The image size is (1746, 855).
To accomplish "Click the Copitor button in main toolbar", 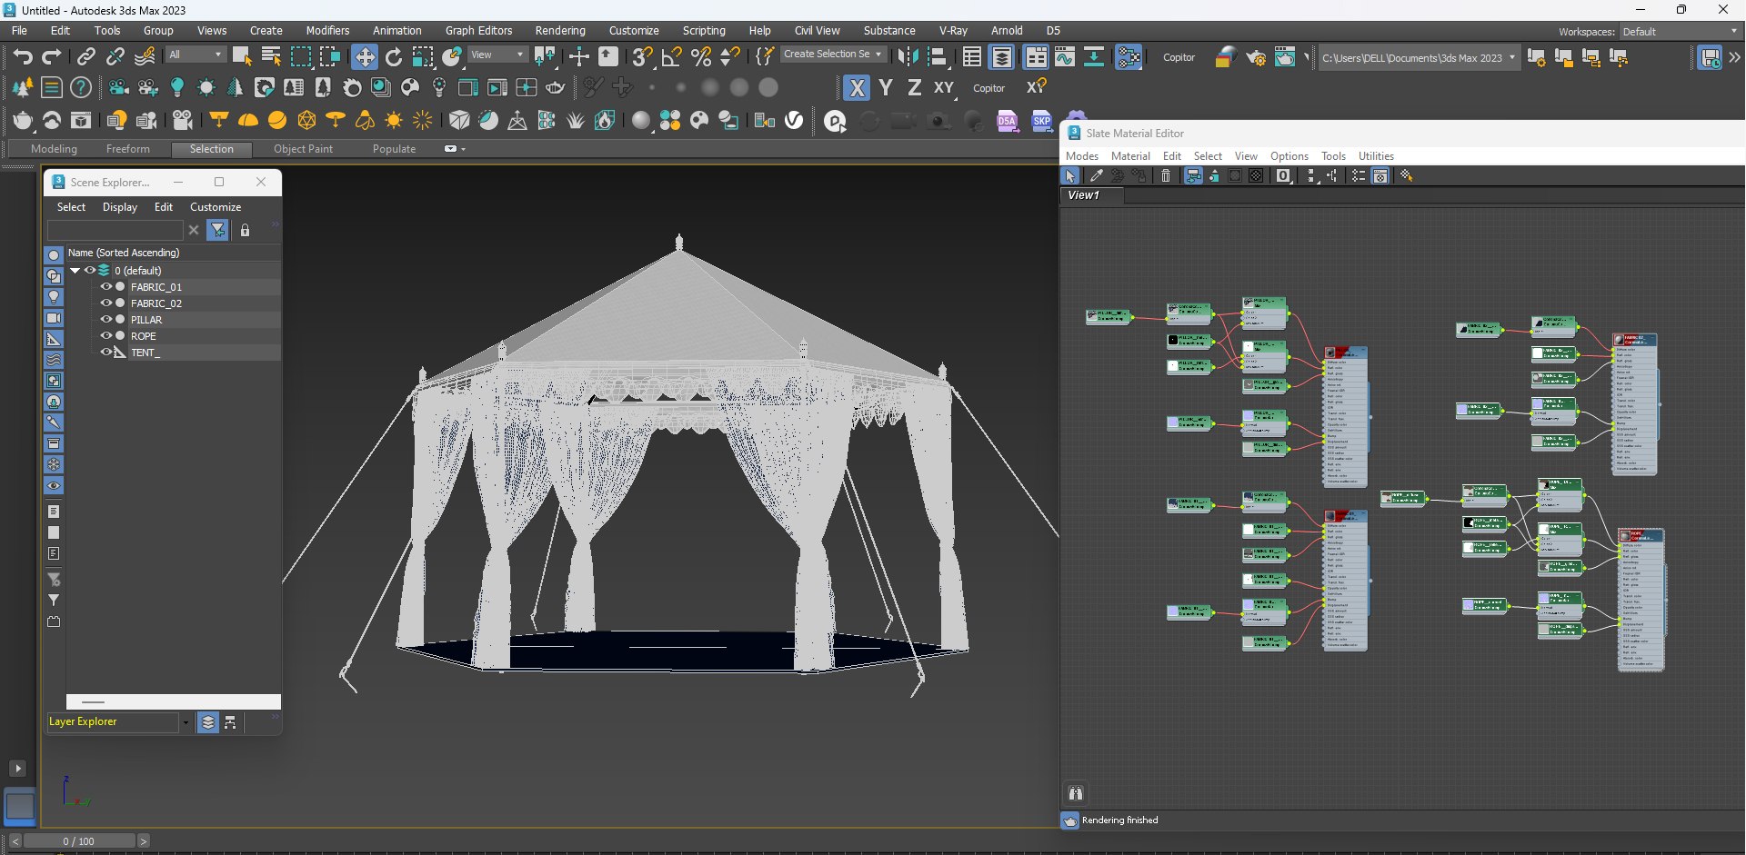I will [x=1179, y=57].
